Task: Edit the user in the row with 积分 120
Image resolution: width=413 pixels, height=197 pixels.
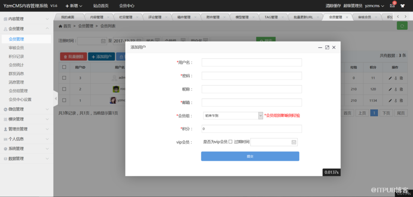Action: [x=390, y=89]
